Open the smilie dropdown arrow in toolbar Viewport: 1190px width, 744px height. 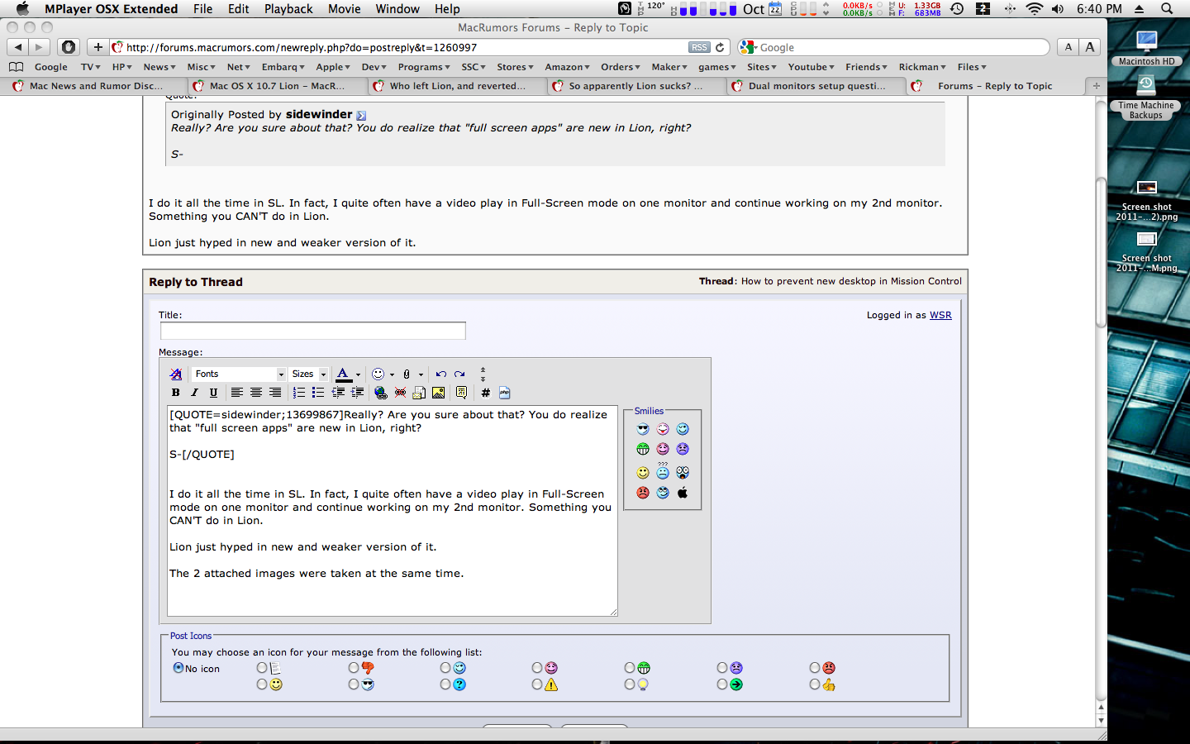(x=392, y=374)
